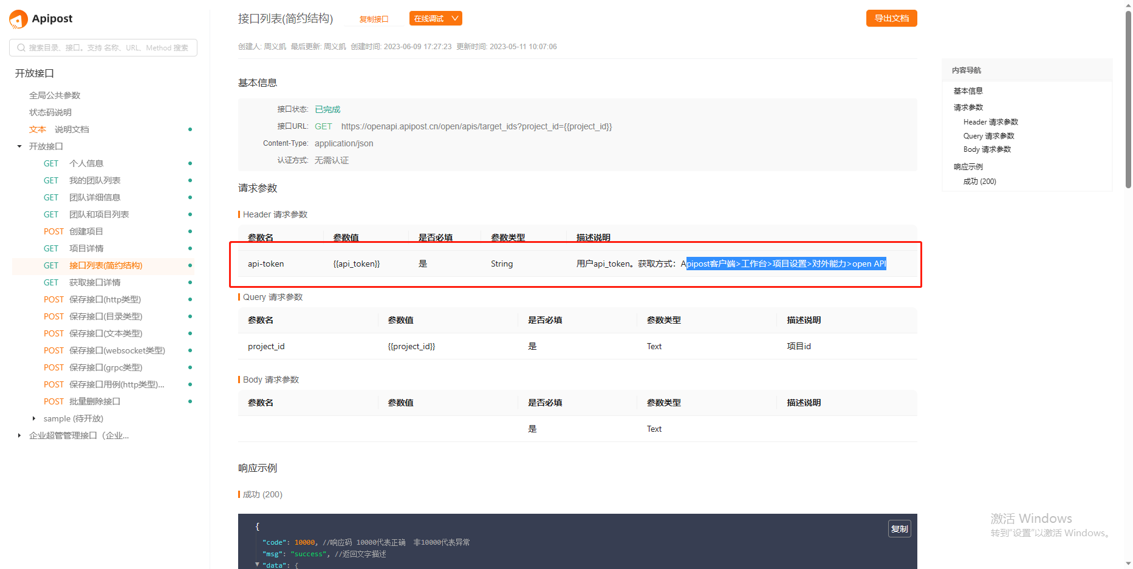Click green status dot beside 获取接口详情

[190, 282]
